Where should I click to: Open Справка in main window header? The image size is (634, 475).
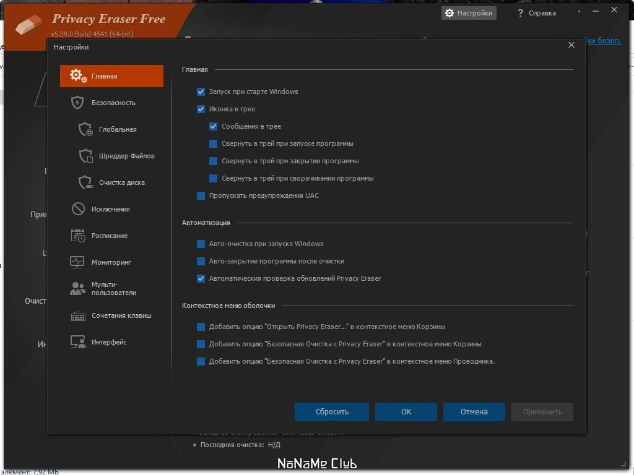coord(537,13)
